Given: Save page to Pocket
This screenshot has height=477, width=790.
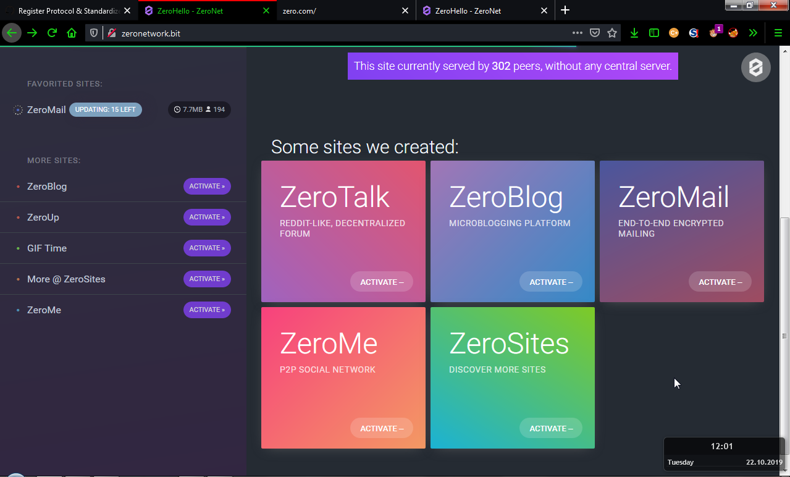Looking at the screenshot, I should point(594,32).
